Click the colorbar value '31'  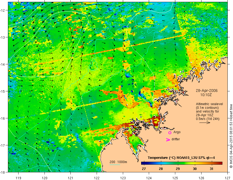212,169
